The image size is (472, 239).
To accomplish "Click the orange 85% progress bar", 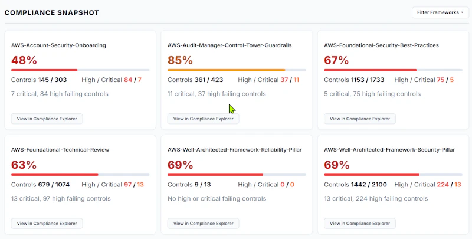I will point(237,70).
